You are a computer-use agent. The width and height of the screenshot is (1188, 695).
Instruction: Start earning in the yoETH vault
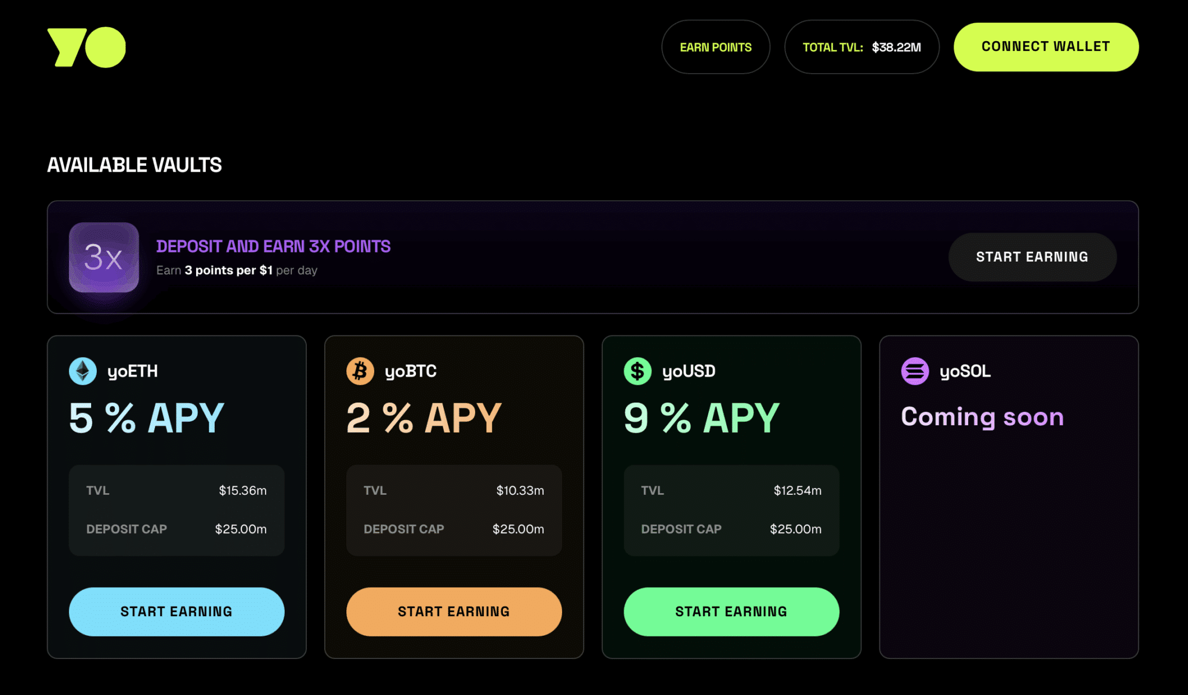coord(176,611)
